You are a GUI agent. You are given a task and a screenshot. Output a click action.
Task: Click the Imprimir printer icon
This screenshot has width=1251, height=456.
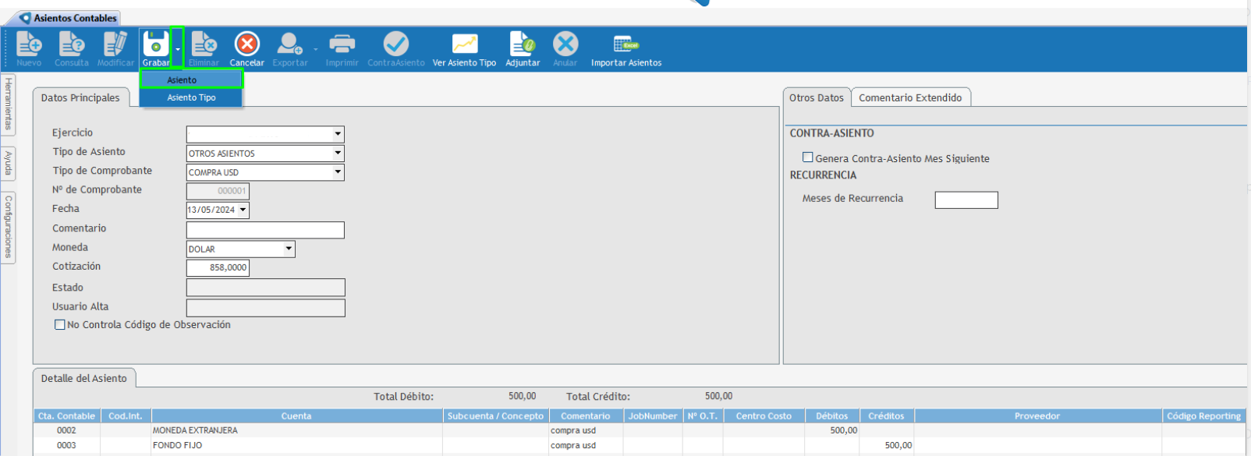[342, 44]
